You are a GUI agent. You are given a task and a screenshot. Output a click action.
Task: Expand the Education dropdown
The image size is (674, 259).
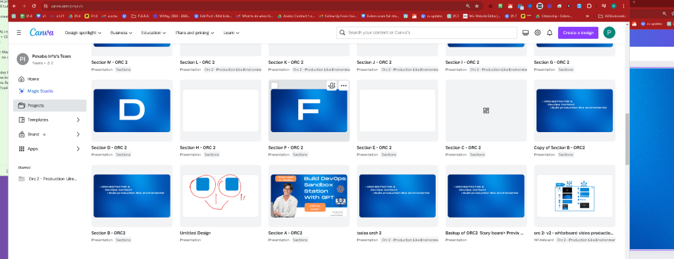tap(154, 33)
